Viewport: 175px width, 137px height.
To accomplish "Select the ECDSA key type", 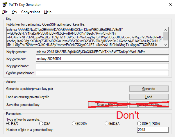I will (79, 124).
